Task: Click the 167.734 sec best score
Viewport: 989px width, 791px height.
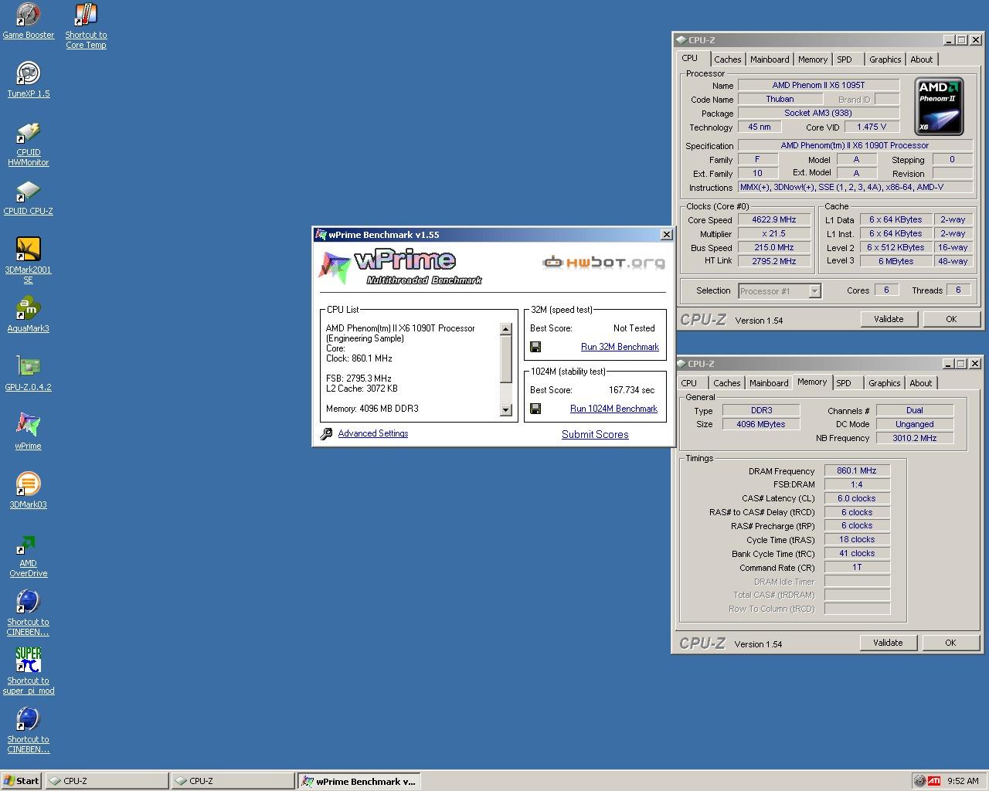Action: coord(631,390)
